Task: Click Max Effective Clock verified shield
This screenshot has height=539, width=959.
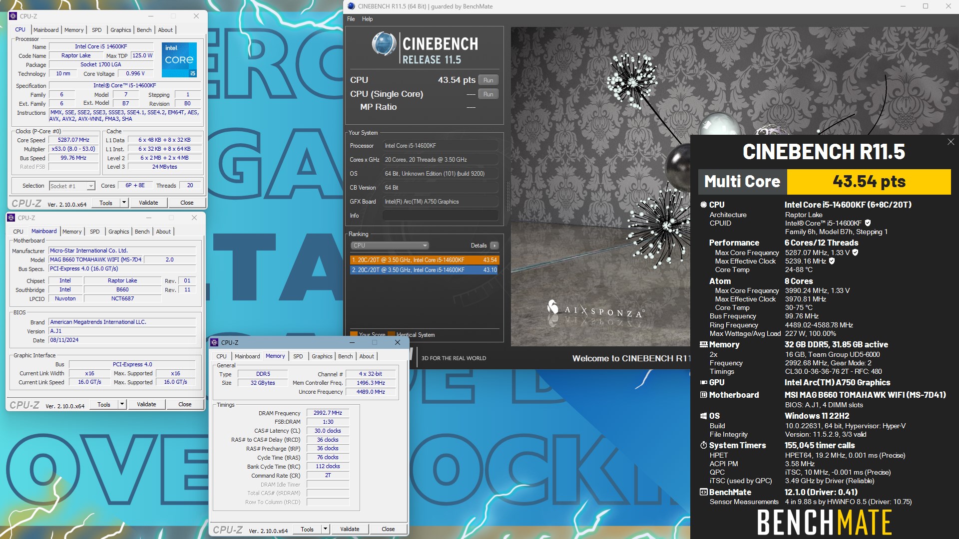Action: [x=832, y=261]
